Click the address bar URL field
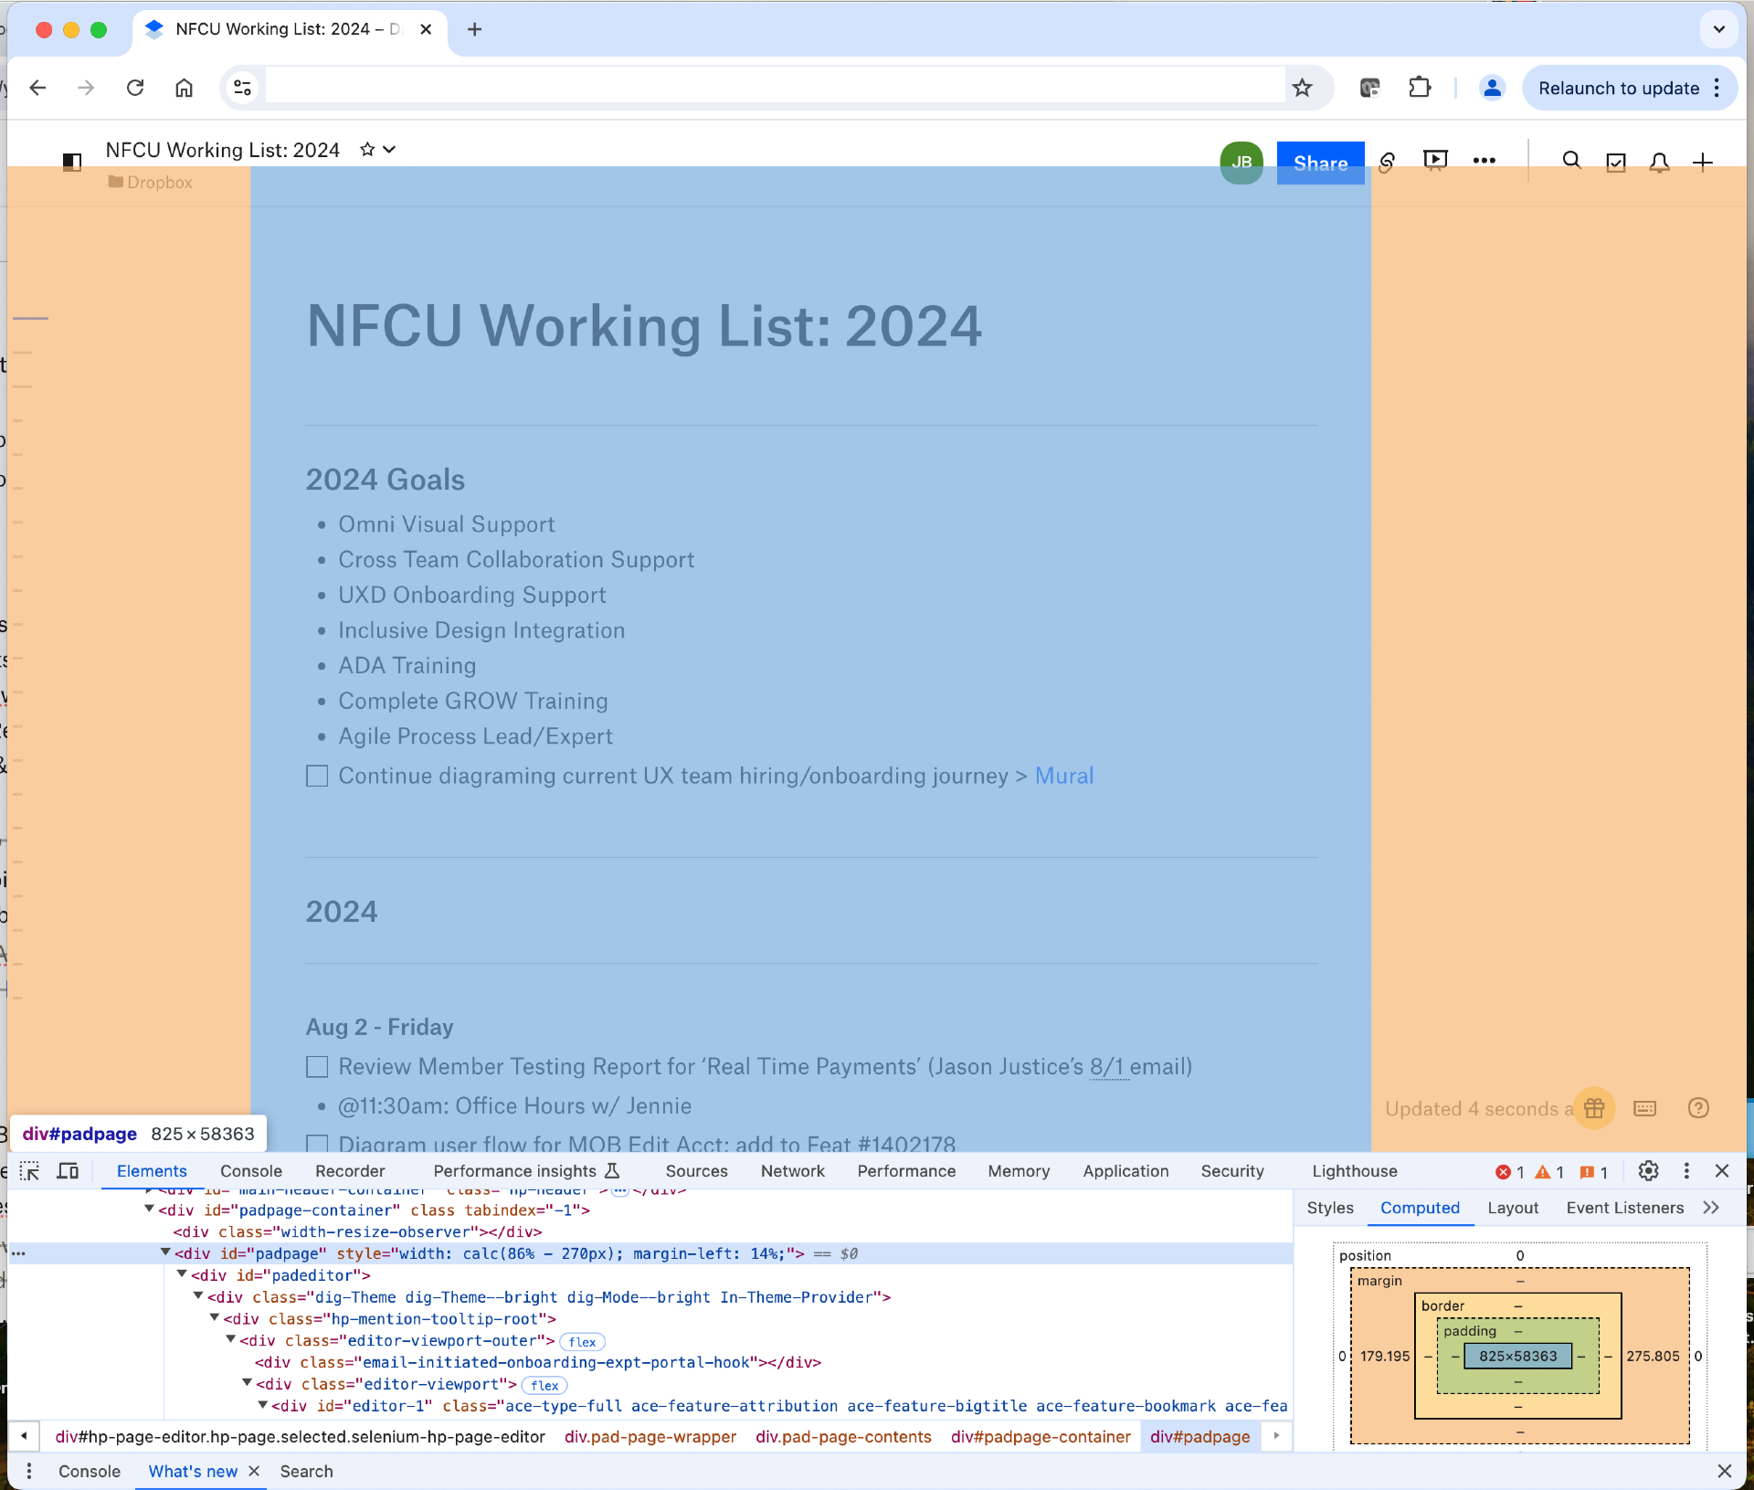Viewport: 1754px width, 1490px height. pos(775,88)
